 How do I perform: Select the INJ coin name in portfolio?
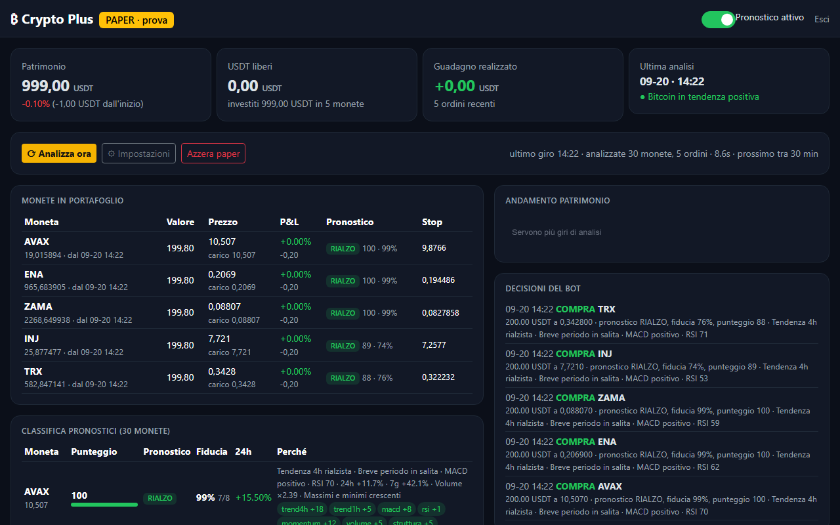point(31,339)
